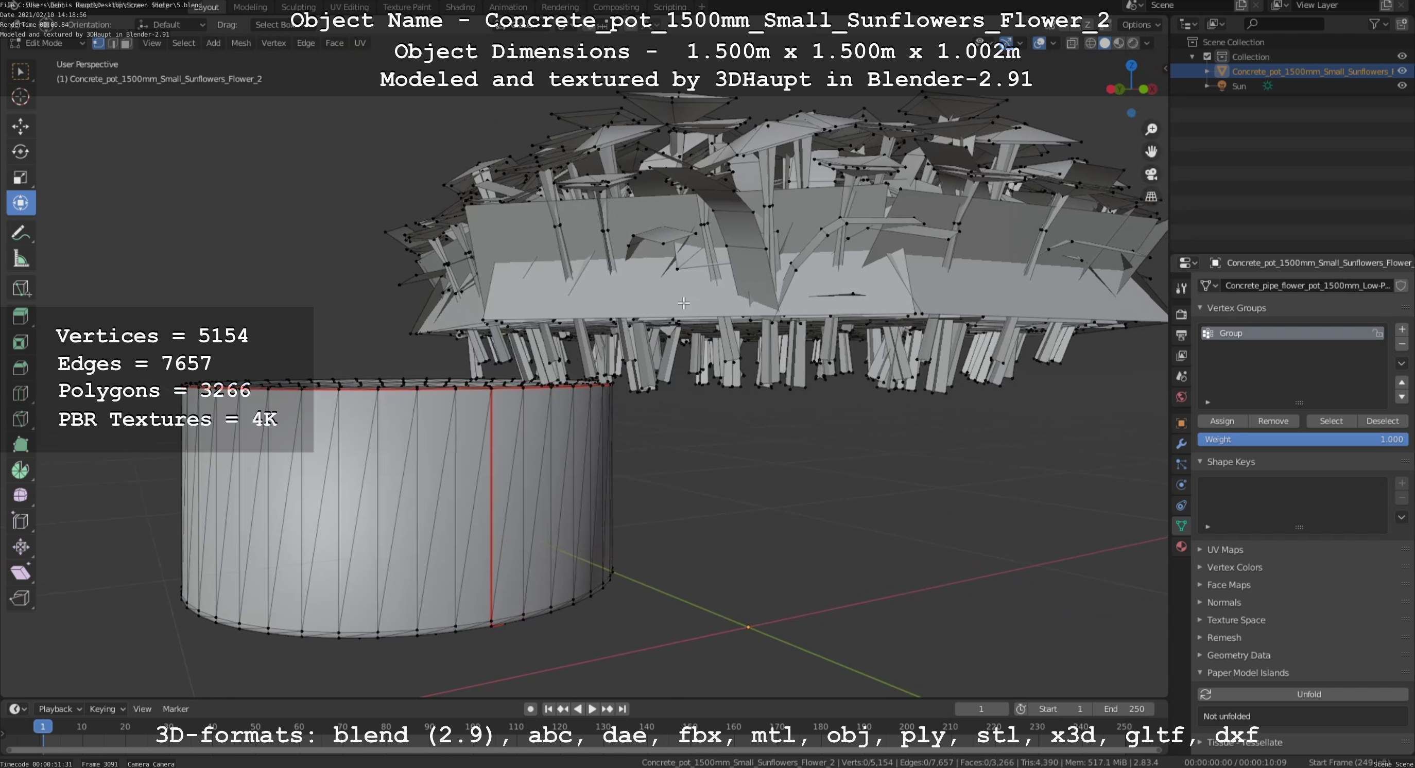This screenshot has width=1415, height=768.
Task: Hide Collection using its eye icon
Action: pyautogui.click(x=1402, y=57)
